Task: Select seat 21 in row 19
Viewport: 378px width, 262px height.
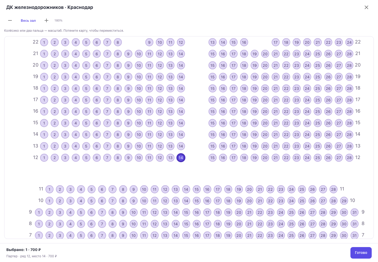Action: pyautogui.click(x=276, y=77)
